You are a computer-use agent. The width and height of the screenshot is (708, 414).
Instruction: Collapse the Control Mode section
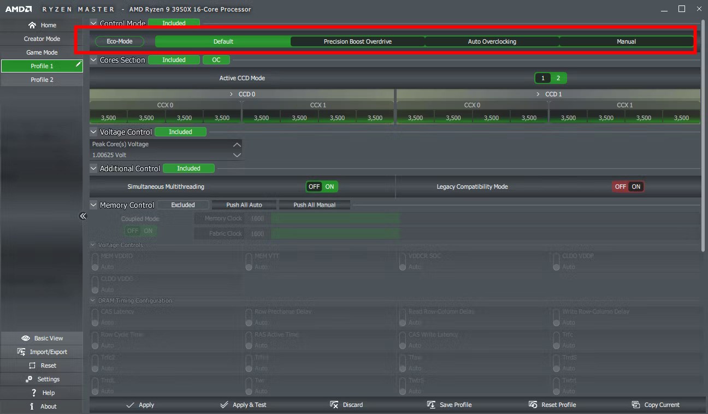[x=93, y=23]
